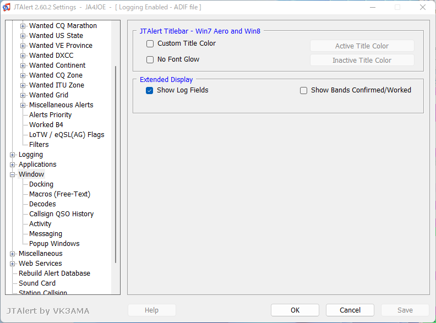Image resolution: width=436 pixels, height=323 pixels.
Task: Click the Inactive Title Color button
Action: tap(362, 61)
